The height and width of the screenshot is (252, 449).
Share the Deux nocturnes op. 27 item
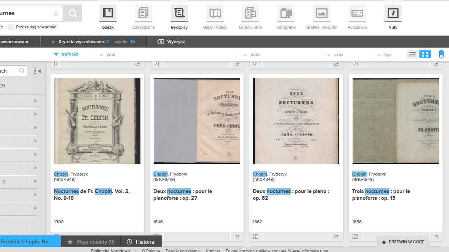tap(237, 236)
